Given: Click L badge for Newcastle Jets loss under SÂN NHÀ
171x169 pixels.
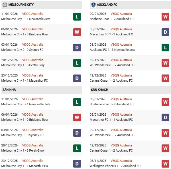Looking at the screenshot, I should pos(77,102).
